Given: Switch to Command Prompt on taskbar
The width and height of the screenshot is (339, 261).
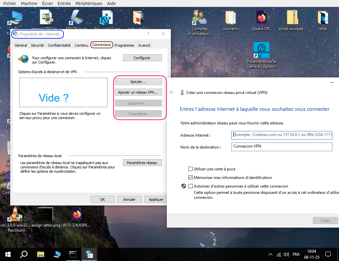Looking at the screenshot, I should 73,254.
